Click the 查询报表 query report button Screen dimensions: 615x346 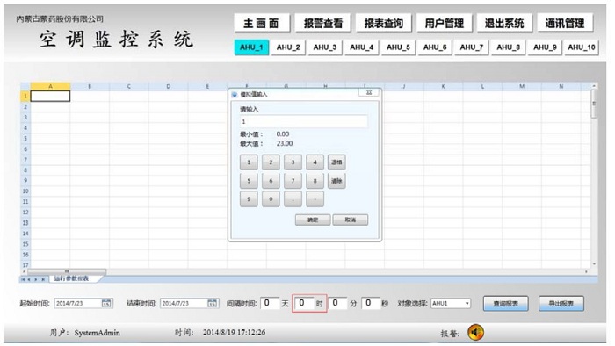click(505, 304)
